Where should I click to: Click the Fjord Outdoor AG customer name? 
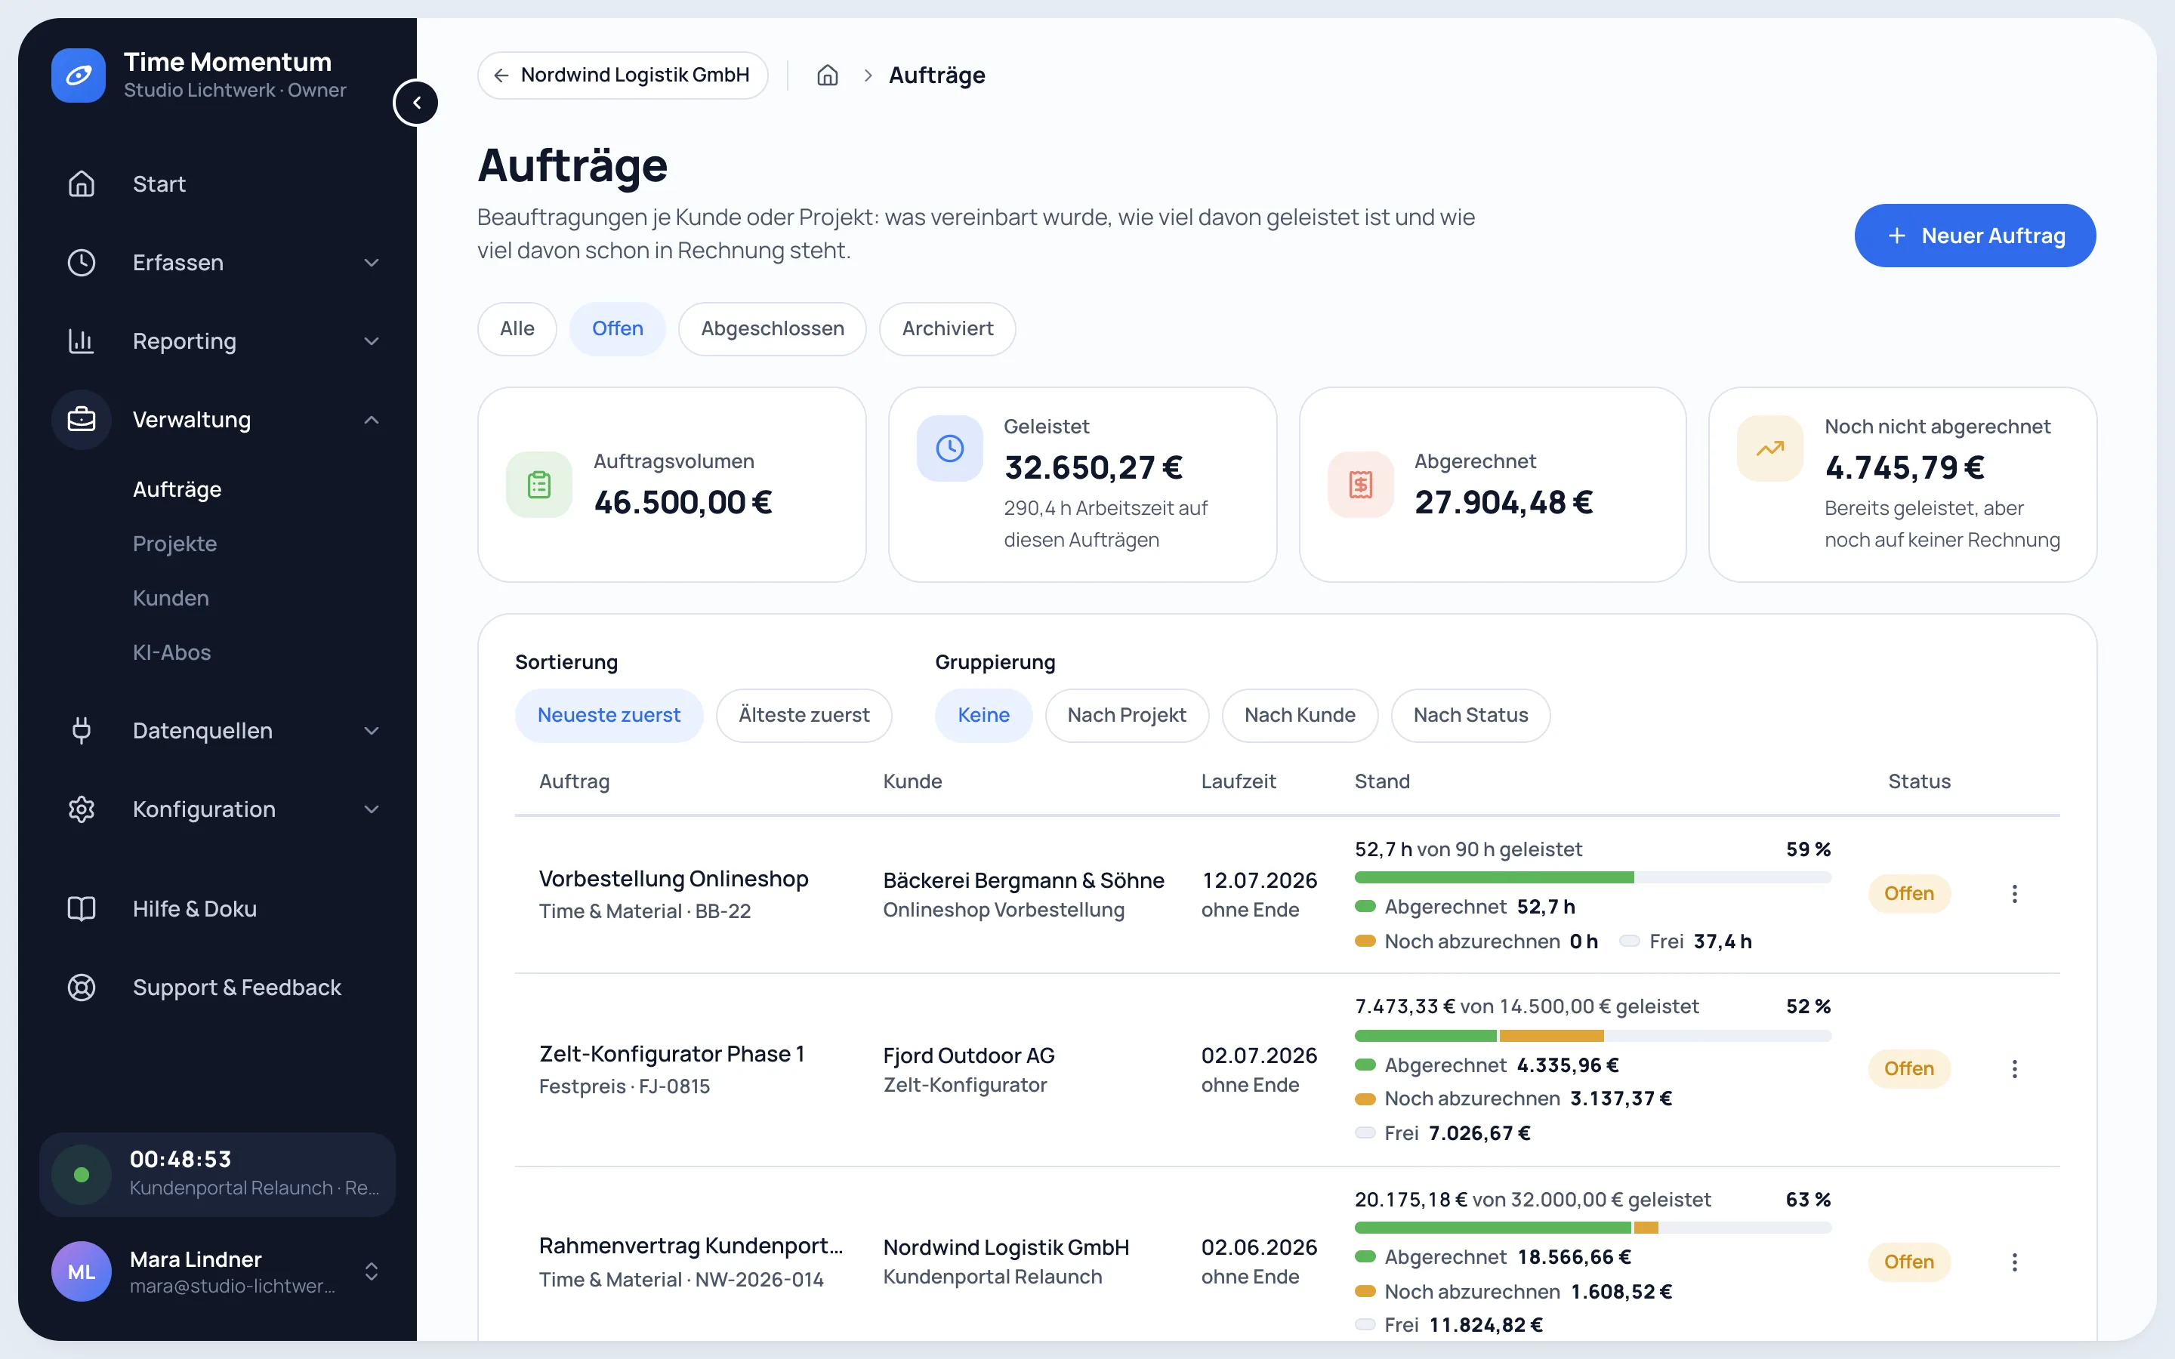(x=969, y=1055)
